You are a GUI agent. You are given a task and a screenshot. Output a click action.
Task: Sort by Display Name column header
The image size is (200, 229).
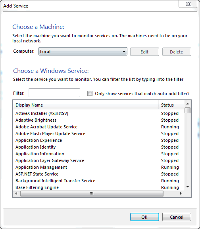(x=86, y=105)
